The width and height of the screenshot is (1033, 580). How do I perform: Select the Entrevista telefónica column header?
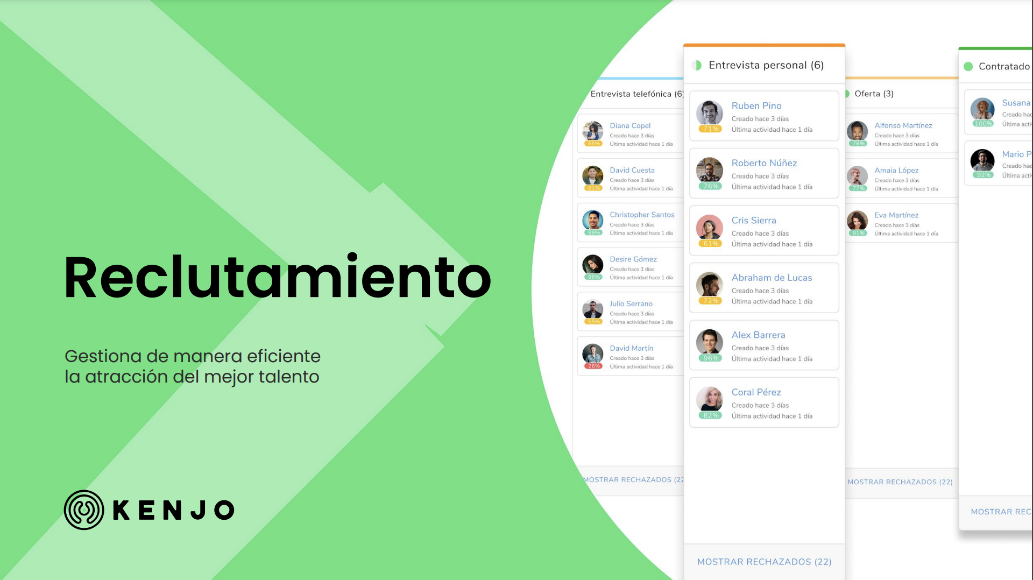coord(637,94)
